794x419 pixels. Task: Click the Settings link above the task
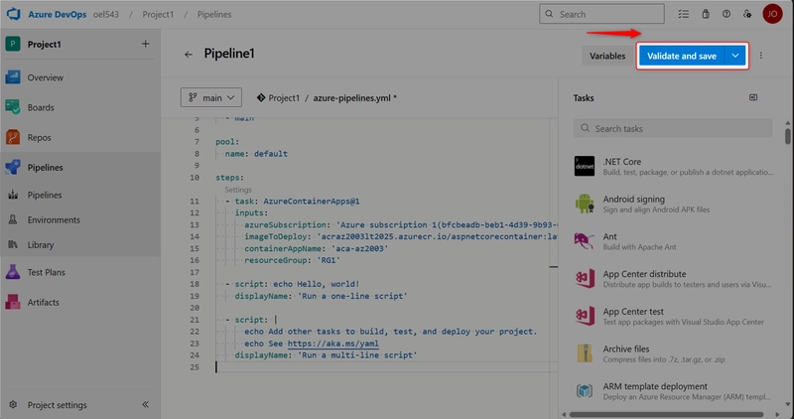point(238,190)
